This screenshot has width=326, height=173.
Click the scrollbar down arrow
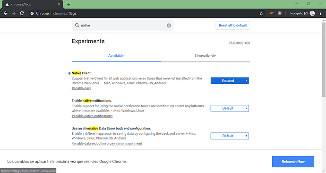[324, 171]
